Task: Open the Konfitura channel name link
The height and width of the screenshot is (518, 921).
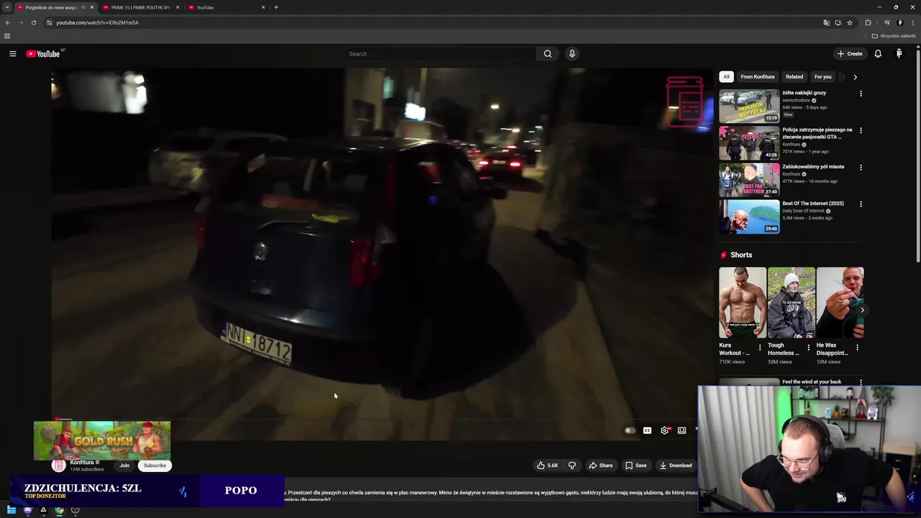Action: click(82, 463)
